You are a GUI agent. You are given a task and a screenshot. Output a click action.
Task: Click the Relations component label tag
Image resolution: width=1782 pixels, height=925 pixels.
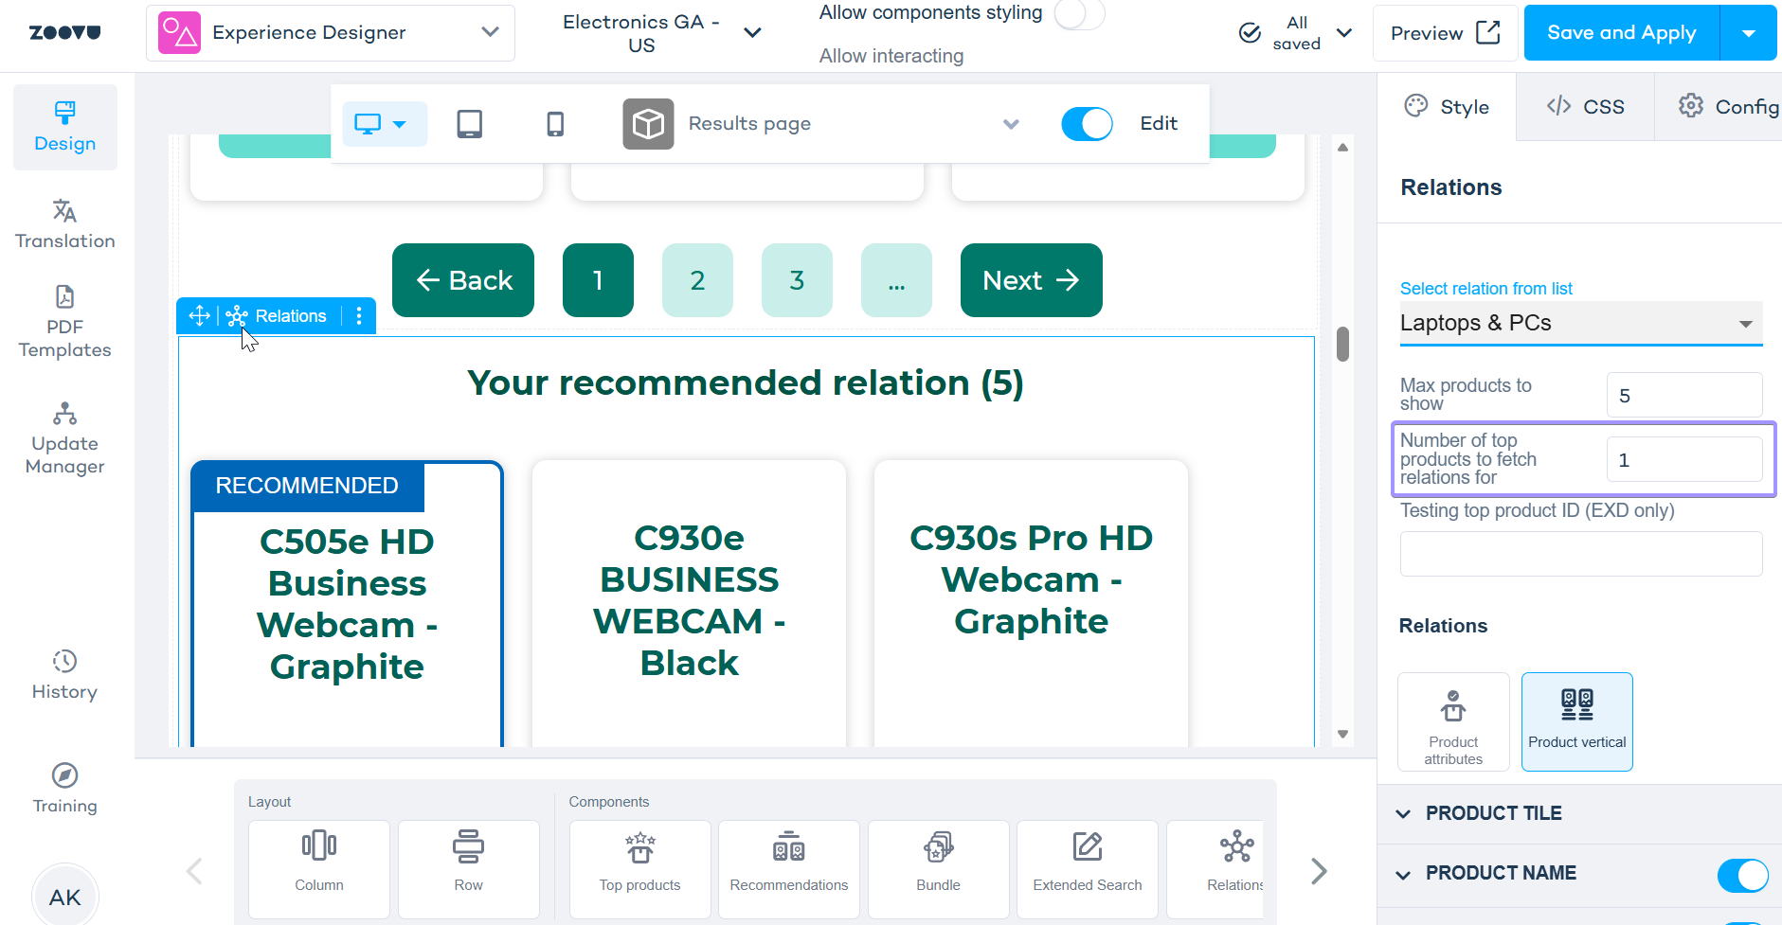[x=278, y=315]
